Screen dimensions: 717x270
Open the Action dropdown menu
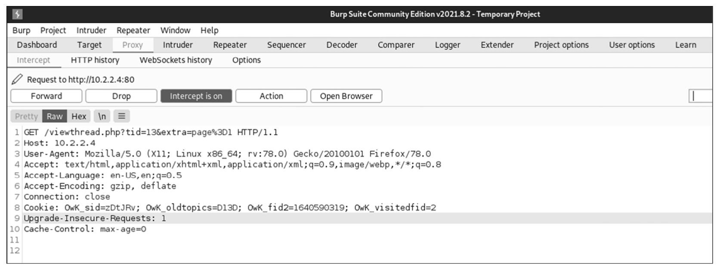coord(271,96)
